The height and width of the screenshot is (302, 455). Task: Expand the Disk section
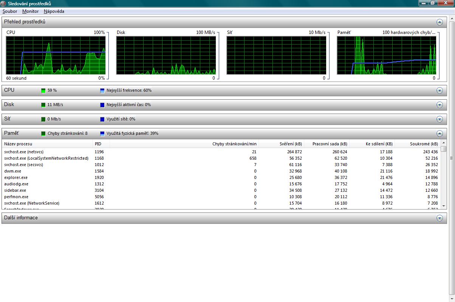pyautogui.click(x=440, y=105)
